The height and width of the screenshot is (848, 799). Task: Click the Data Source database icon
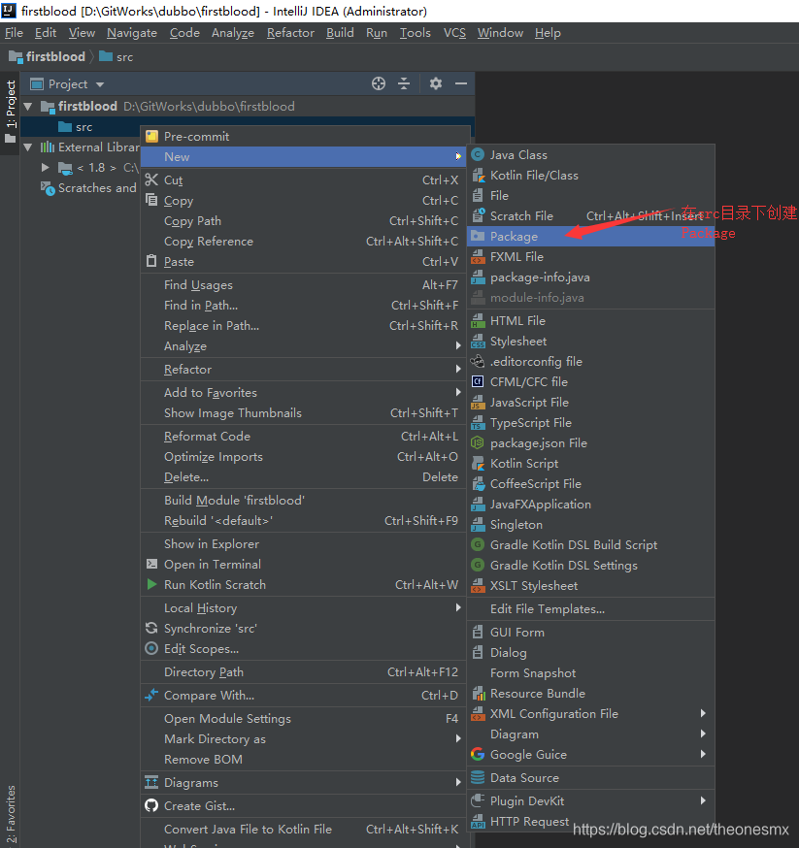(478, 778)
